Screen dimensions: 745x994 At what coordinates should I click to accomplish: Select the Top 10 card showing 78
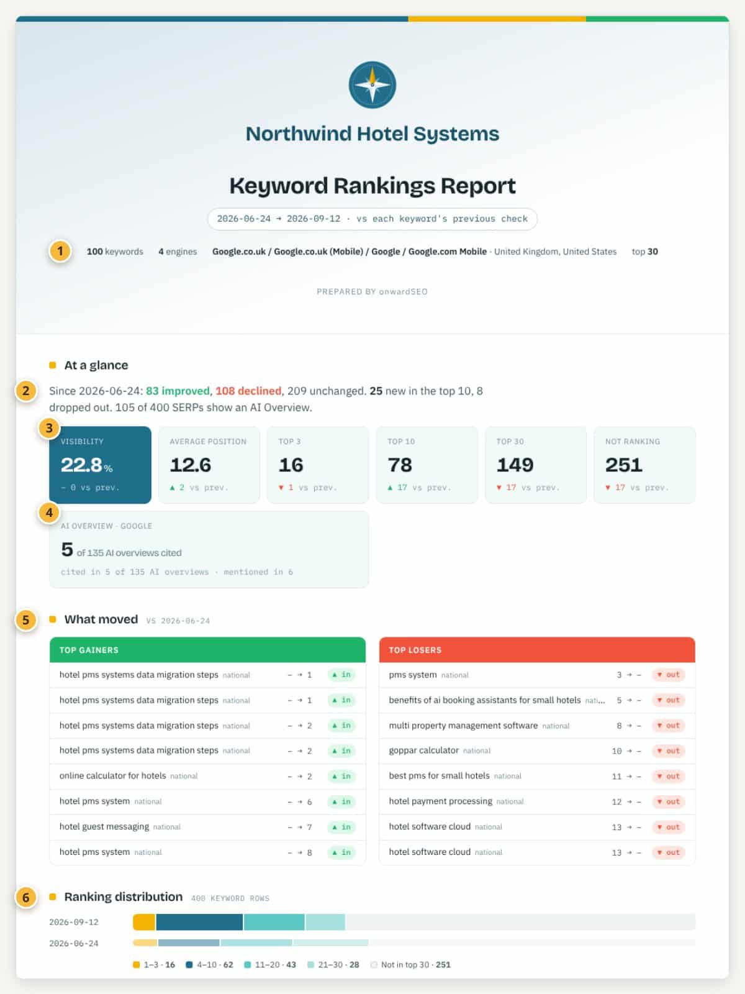[x=427, y=465]
